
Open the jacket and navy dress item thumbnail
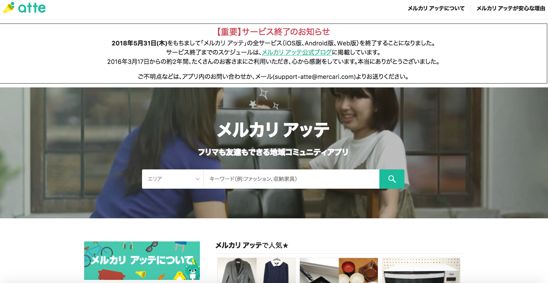256,270
